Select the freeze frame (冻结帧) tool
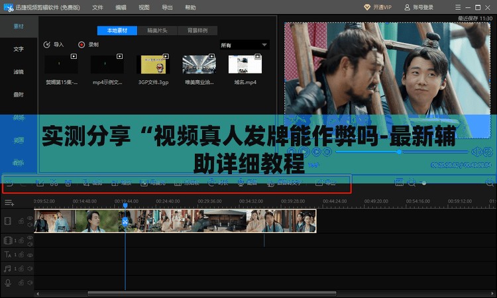Screen dimensions: 497x298 coord(187,183)
